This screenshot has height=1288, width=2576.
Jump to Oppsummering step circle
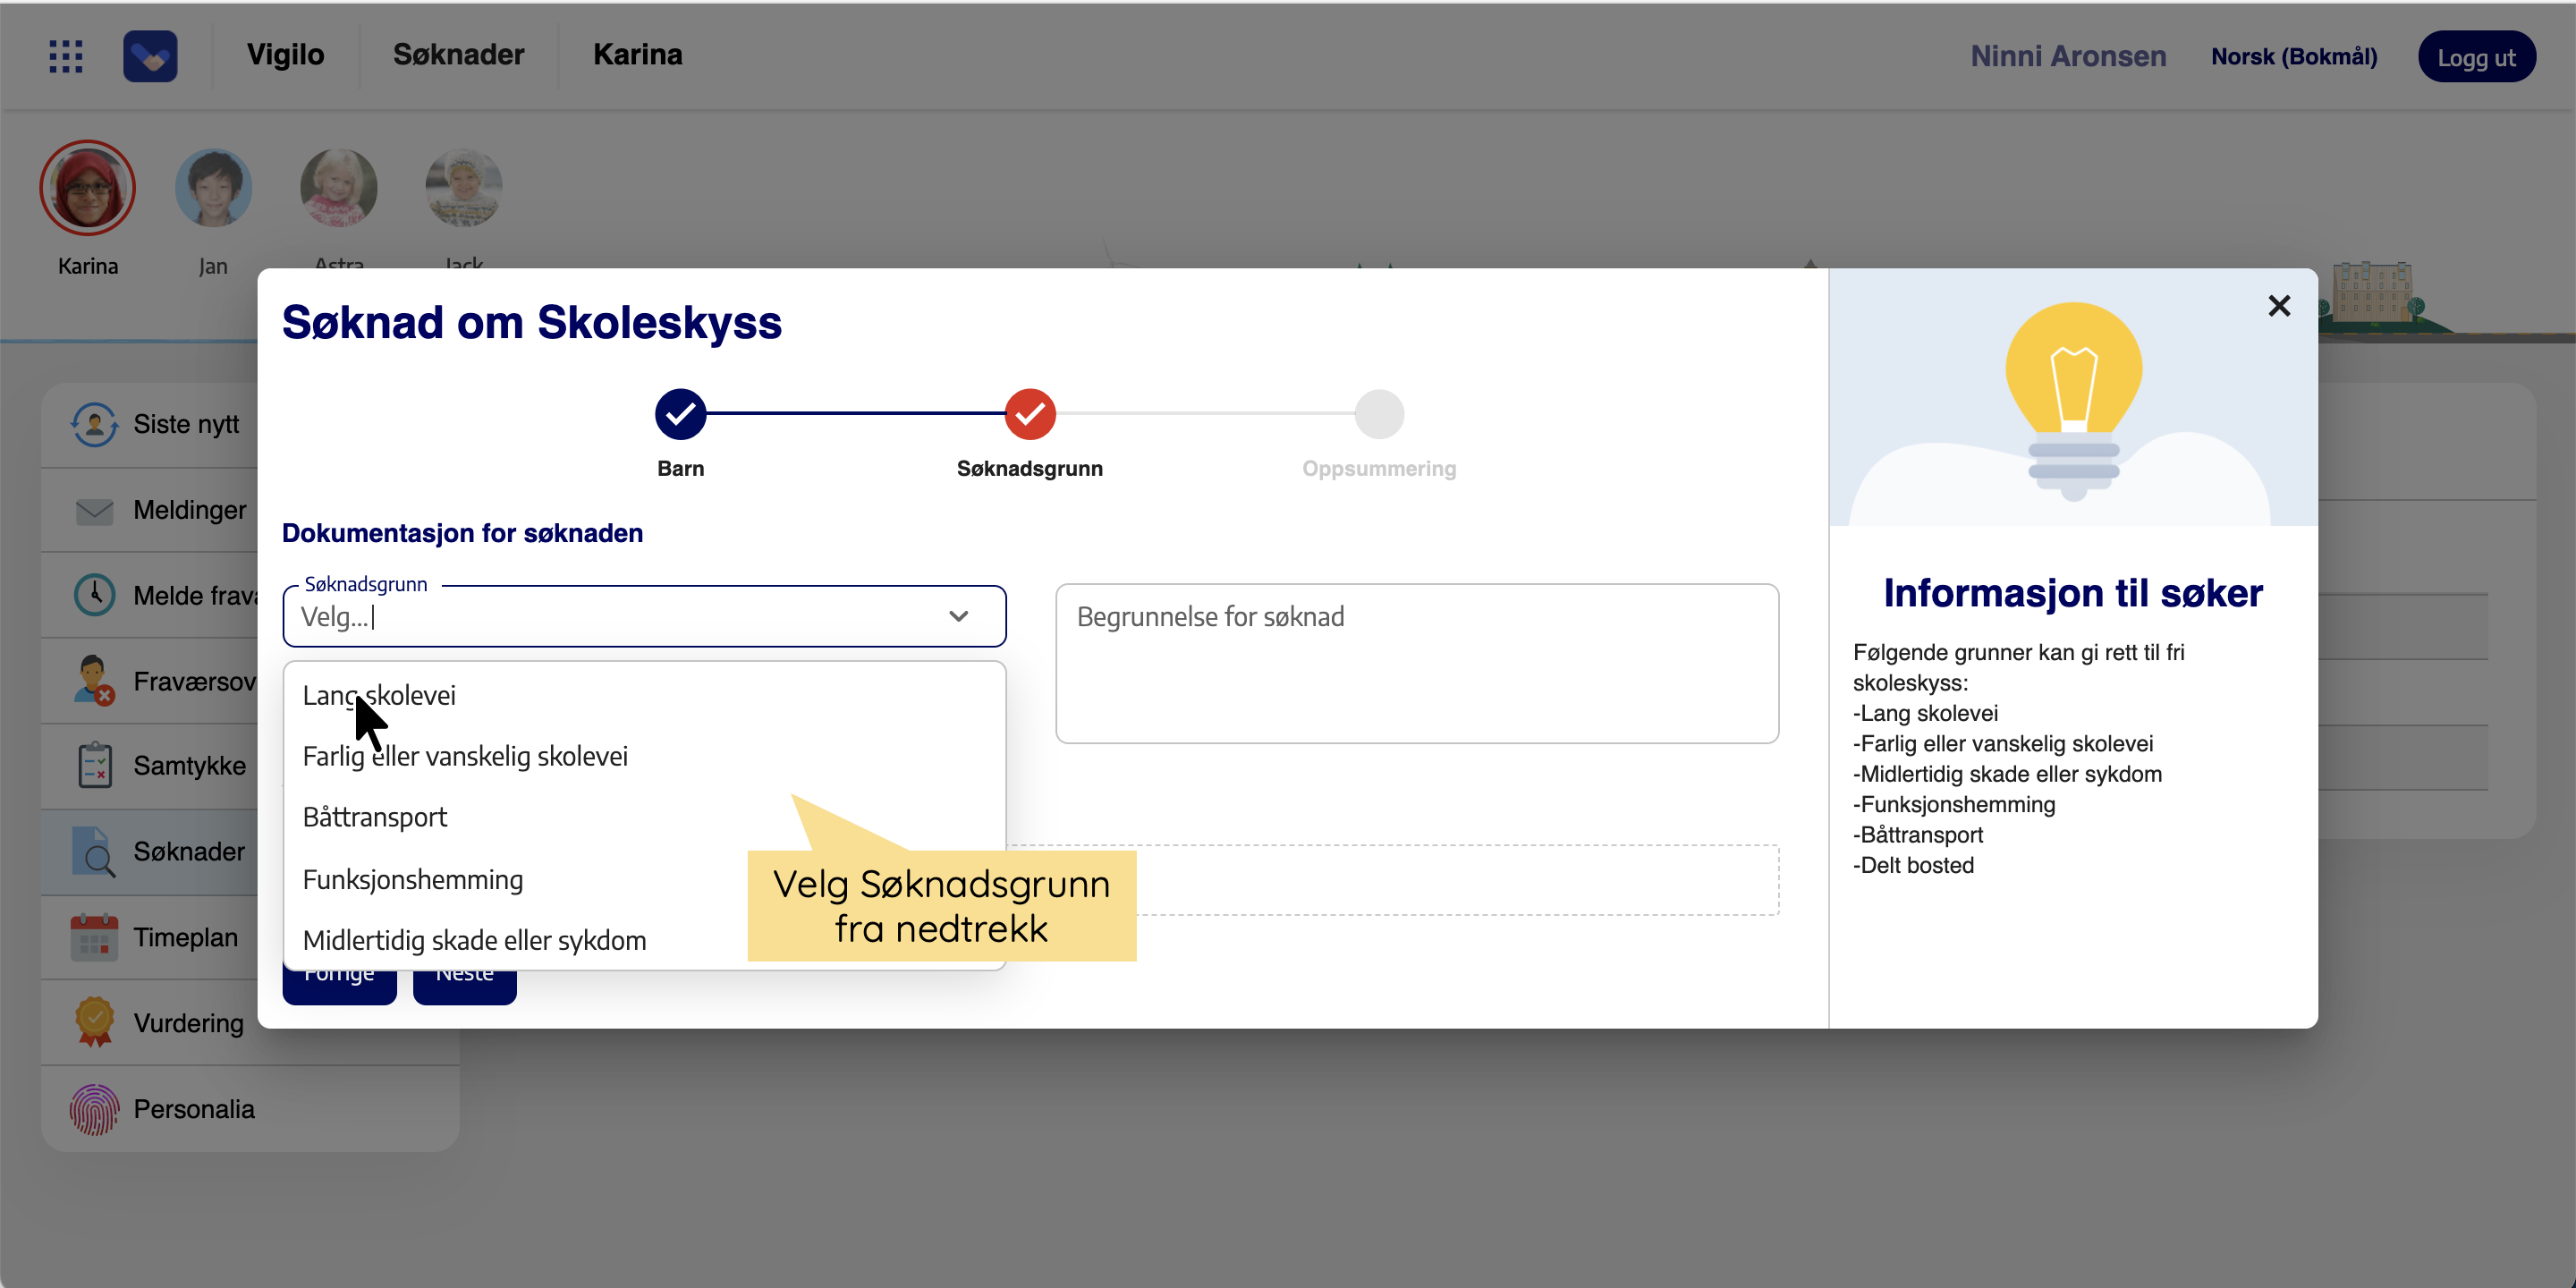(x=1378, y=414)
